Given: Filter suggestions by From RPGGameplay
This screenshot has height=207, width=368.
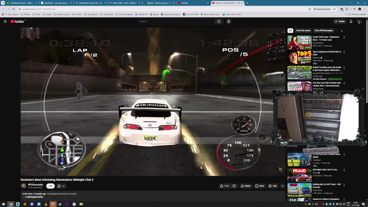Looking at the screenshot, I should pos(324,30).
